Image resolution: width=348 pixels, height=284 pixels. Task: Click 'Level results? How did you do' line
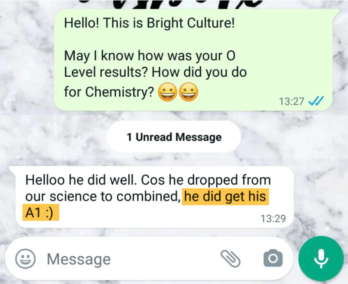pyautogui.click(x=155, y=72)
